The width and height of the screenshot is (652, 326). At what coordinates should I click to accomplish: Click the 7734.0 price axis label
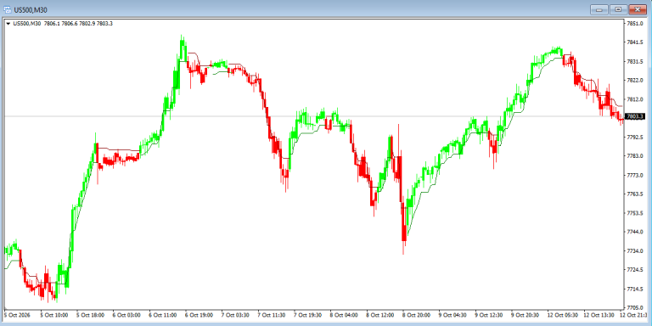pos(635,250)
